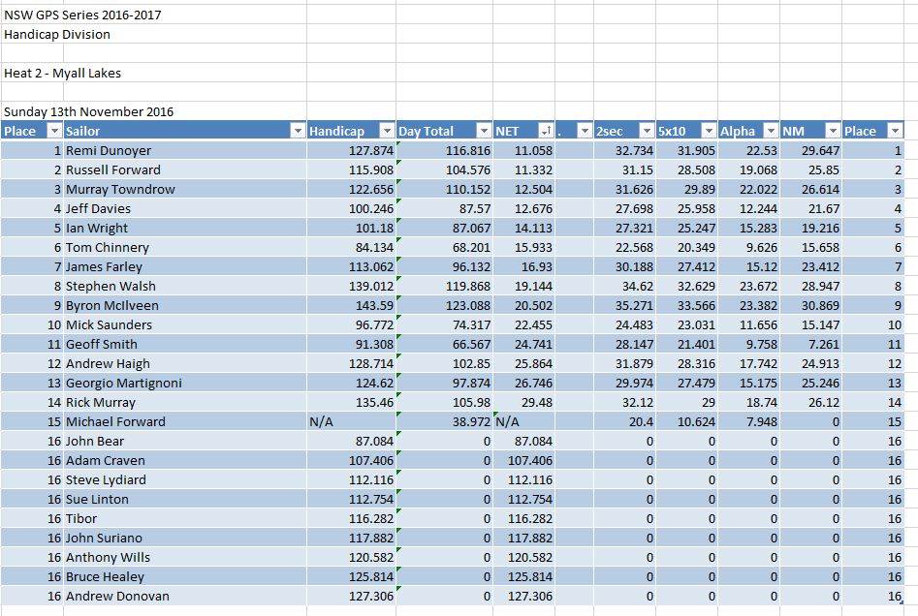Select the title cell NSW GPS Series 2016-2017
Viewport: 918px width, 616px height.
click(x=83, y=15)
